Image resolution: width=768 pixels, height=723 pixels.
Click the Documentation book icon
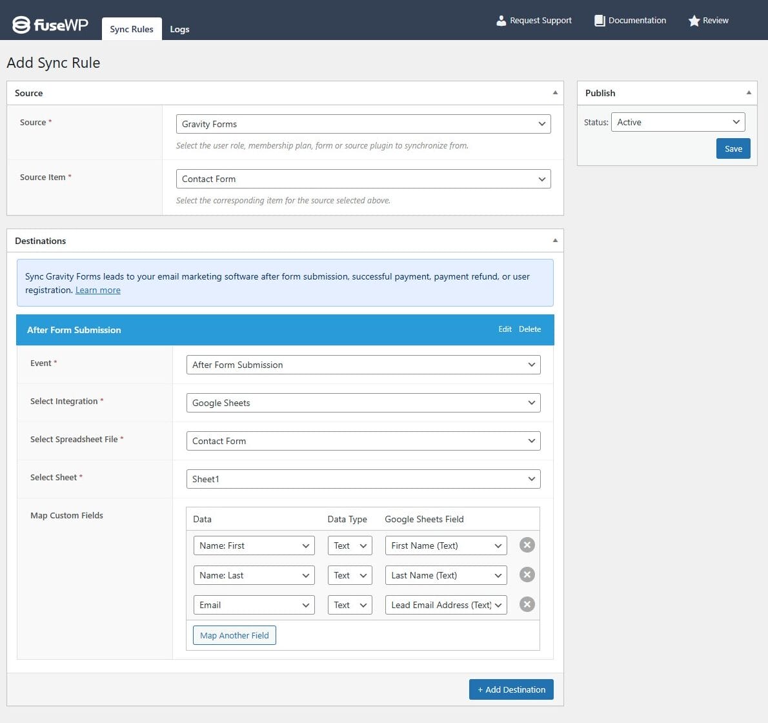600,21
